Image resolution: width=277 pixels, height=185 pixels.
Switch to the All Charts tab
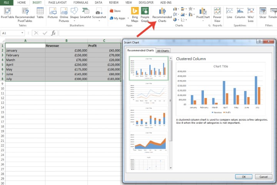tap(163, 50)
